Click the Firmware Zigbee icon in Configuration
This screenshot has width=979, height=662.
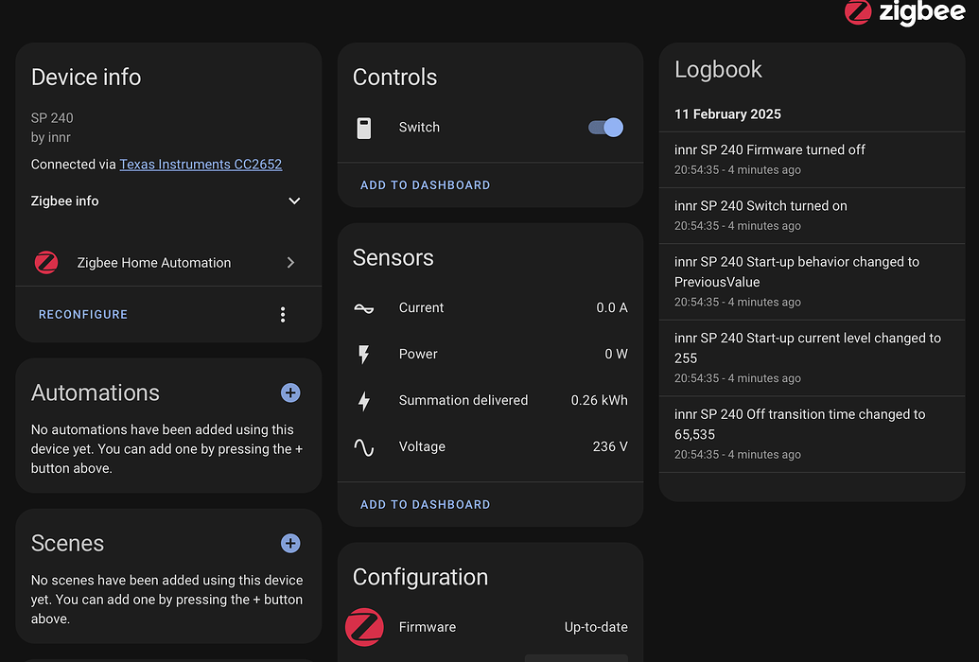[x=364, y=627]
